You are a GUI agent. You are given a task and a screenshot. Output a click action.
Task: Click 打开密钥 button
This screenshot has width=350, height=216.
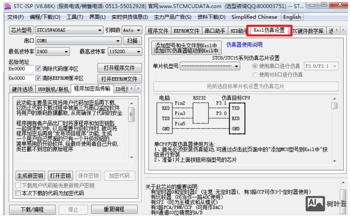tap(60, 176)
